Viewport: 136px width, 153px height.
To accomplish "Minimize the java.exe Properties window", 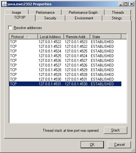I will [121, 4].
